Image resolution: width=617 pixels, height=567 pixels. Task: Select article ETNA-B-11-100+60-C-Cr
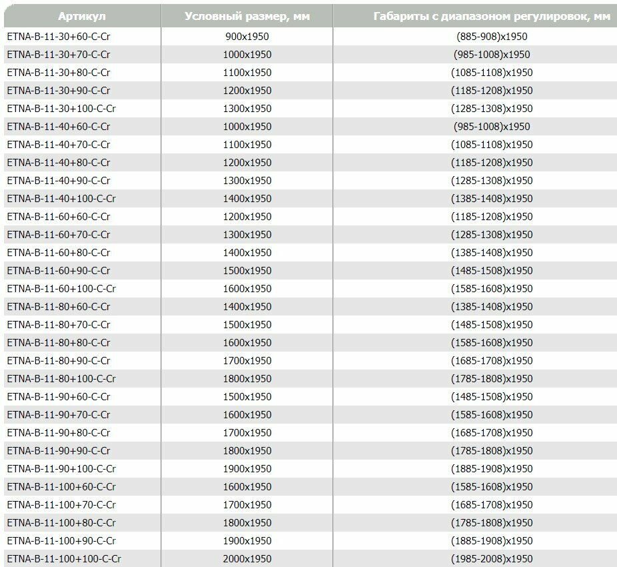point(61,487)
